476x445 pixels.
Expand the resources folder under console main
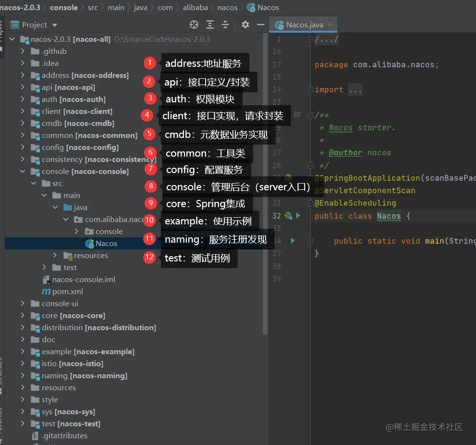(55, 256)
